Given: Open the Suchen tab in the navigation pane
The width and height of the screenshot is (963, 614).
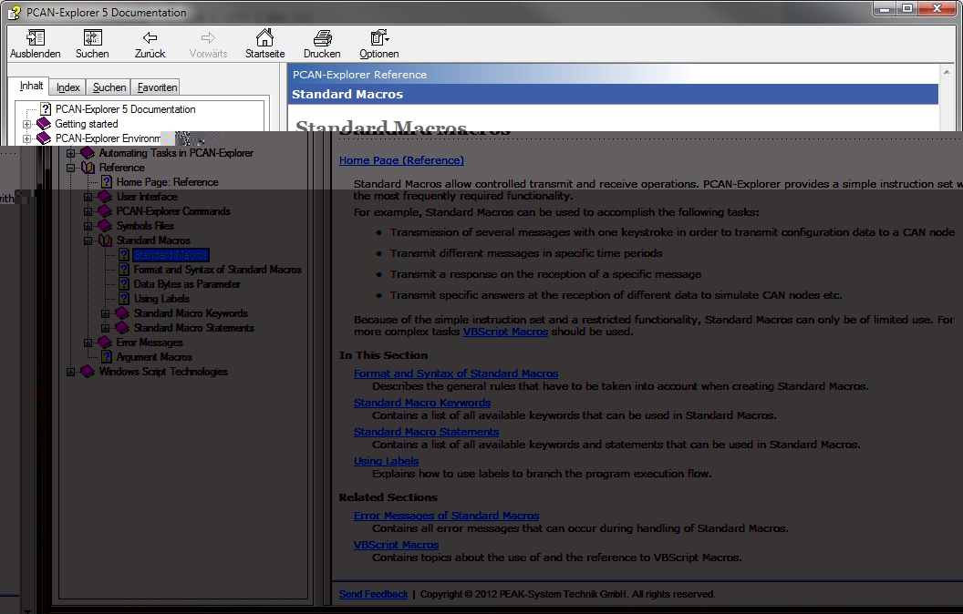Looking at the screenshot, I should pos(109,87).
